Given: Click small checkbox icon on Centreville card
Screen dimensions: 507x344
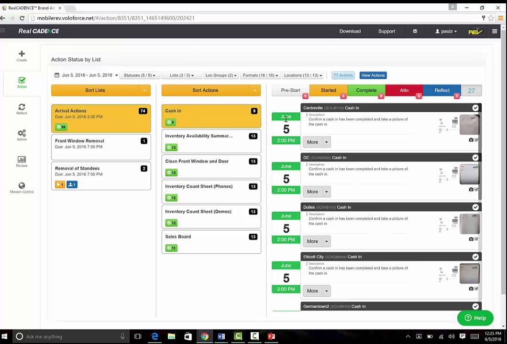Looking at the screenshot, I should click(476, 140).
